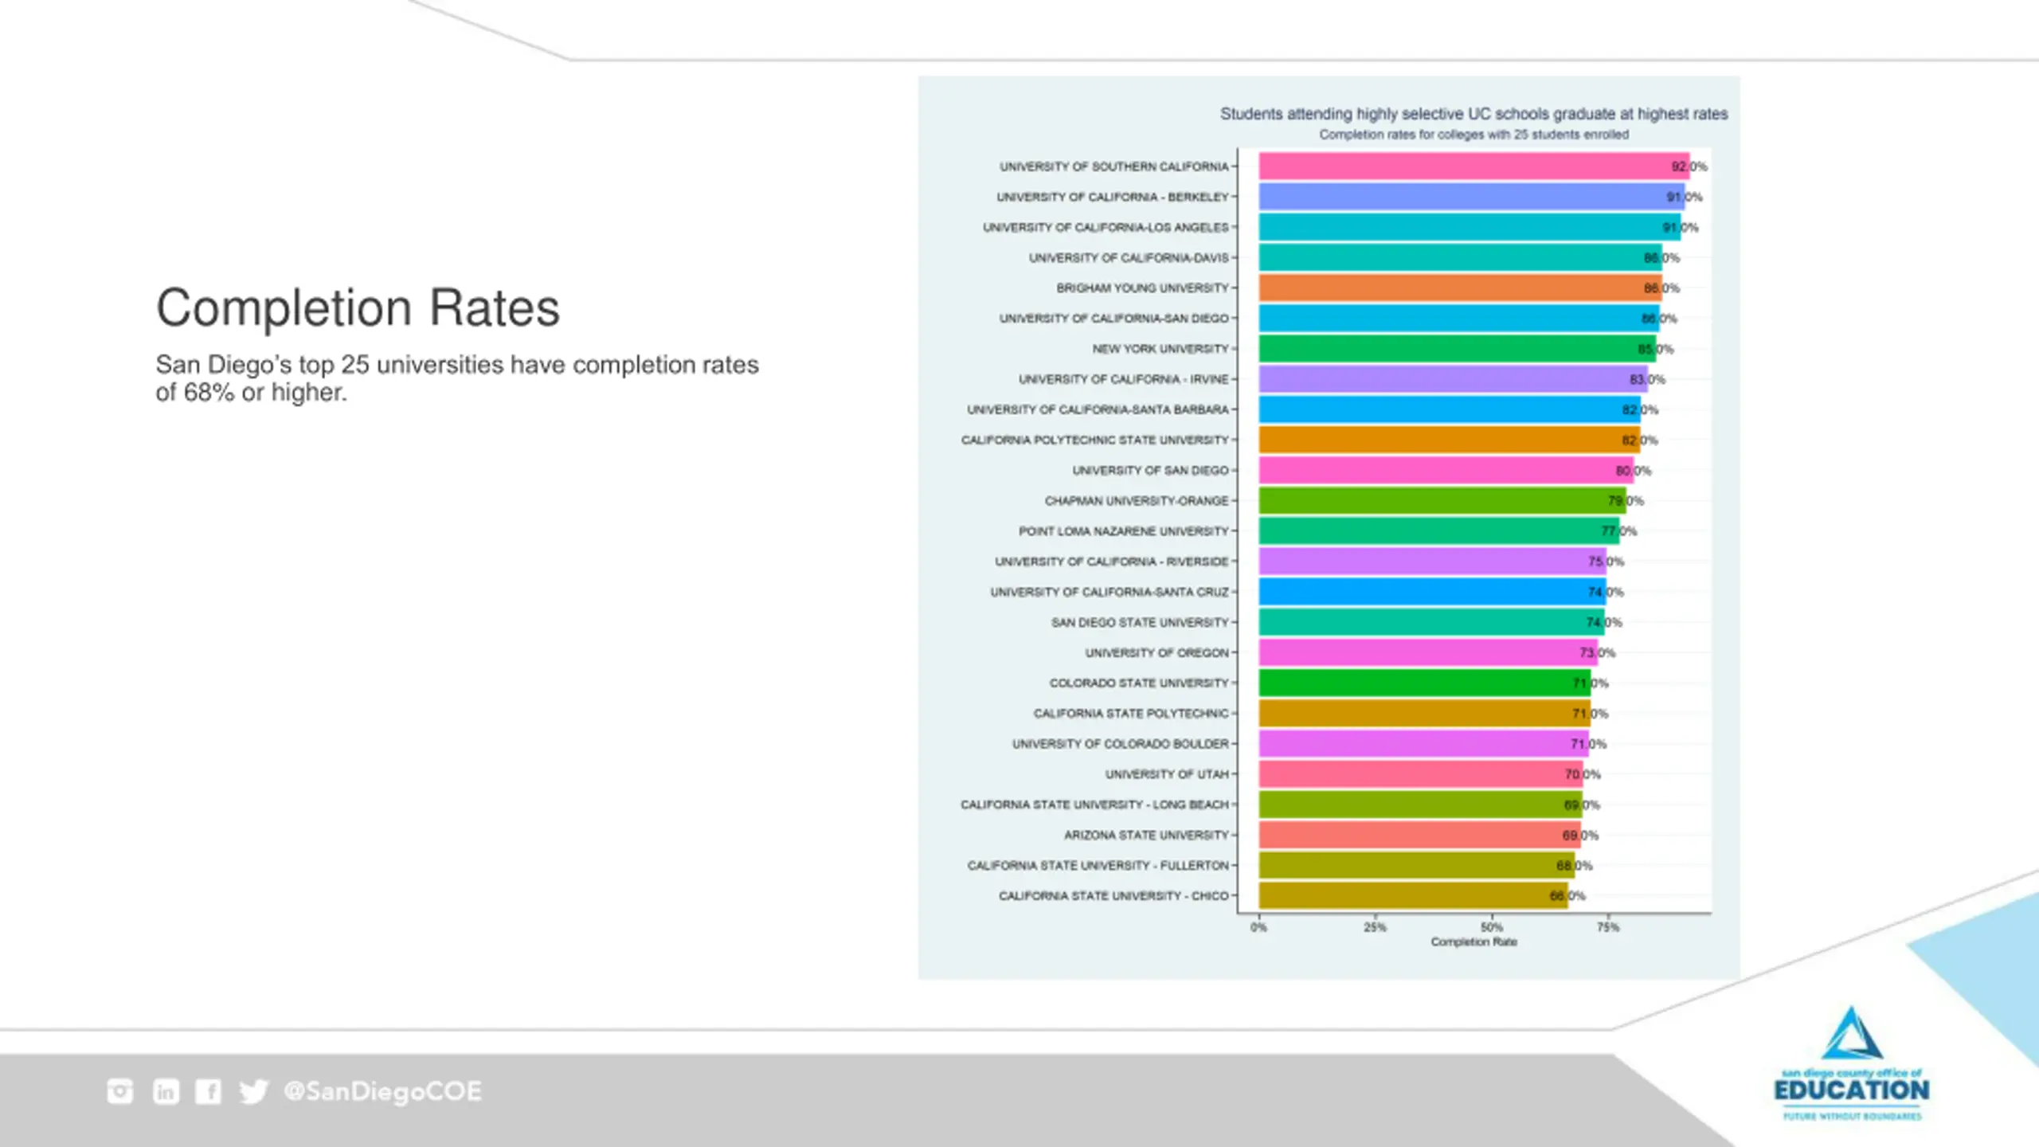Click the University of Southern California bar
2039x1147 pixels.
pos(1473,166)
